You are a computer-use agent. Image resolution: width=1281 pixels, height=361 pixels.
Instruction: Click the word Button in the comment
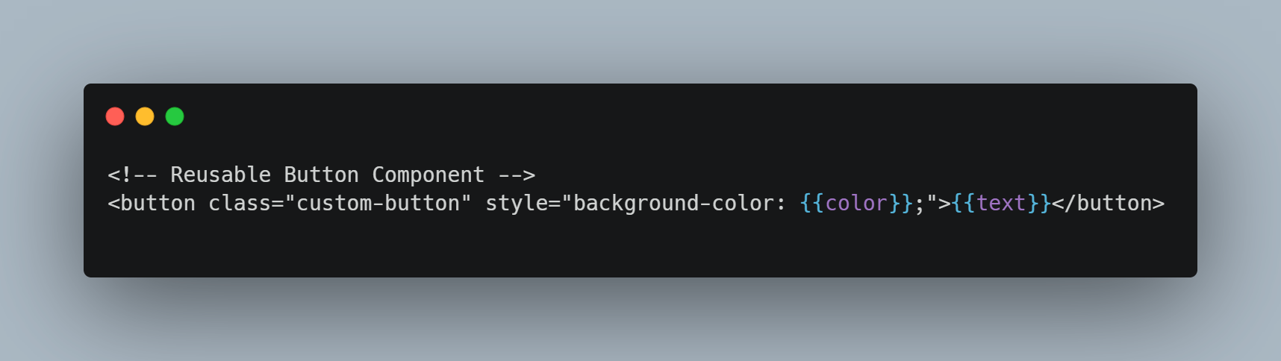(x=322, y=175)
